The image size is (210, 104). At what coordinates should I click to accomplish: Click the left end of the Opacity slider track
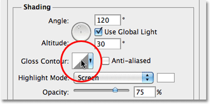tap(75, 90)
